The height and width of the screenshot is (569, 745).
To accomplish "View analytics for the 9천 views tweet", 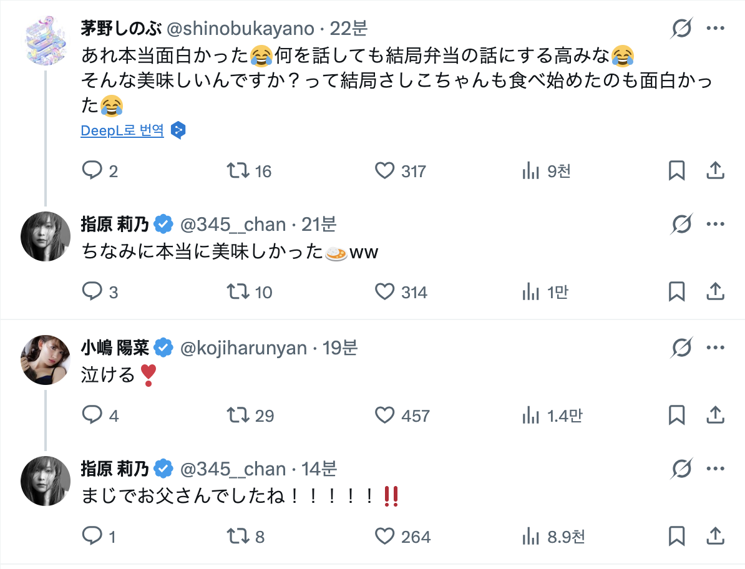I will (x=530, y=170).
